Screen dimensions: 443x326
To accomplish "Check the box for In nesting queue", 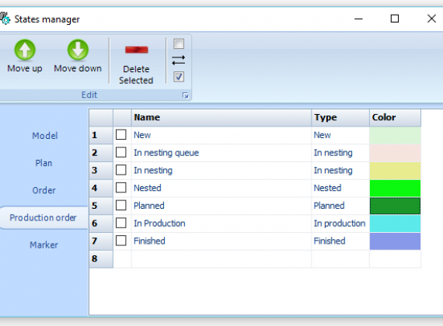I will (x=121, y=152).
